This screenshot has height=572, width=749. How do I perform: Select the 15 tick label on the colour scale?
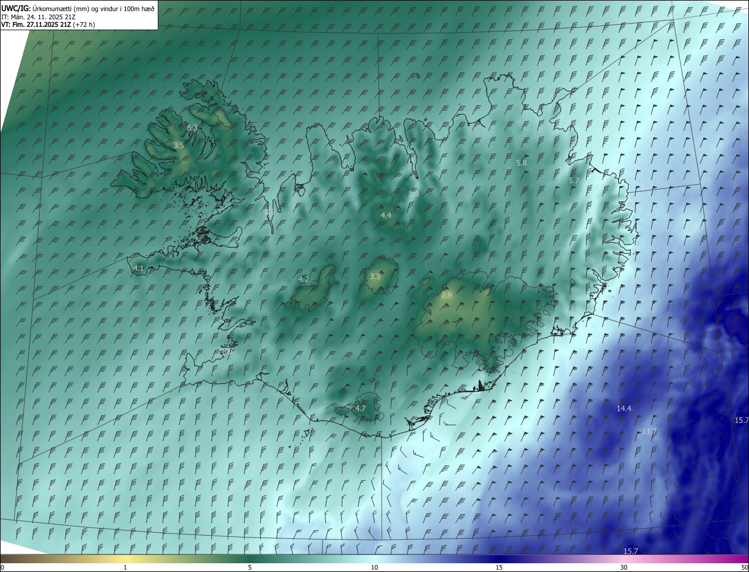coord(499,567)
